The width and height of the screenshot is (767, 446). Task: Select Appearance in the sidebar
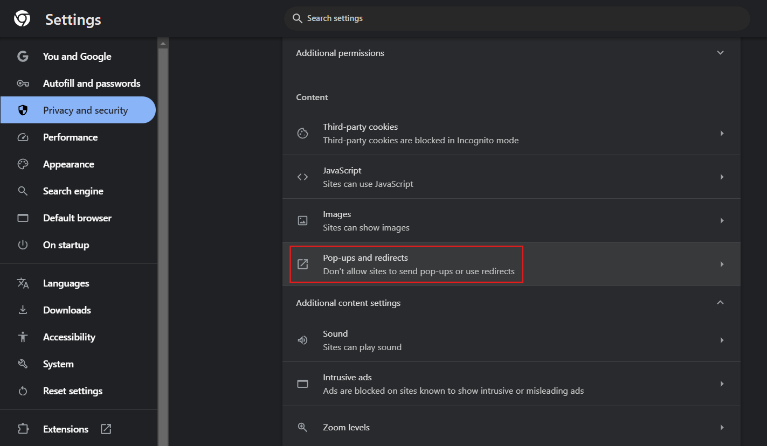pyautogui.click(x=68, y=164)
